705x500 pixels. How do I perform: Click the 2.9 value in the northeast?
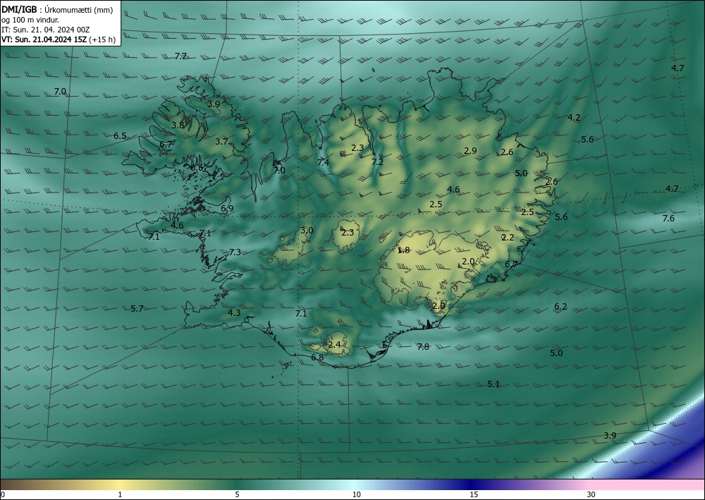[470, 151]
